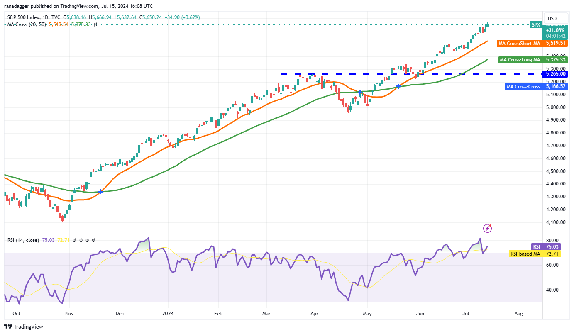This screenshot has width=574, height=334.
Task: Click the blue dashed horizontal resistance line
Action: (x=411, y=74)
